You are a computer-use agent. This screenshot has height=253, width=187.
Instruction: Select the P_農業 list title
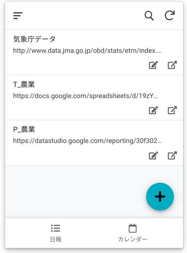tap(24, 129)
